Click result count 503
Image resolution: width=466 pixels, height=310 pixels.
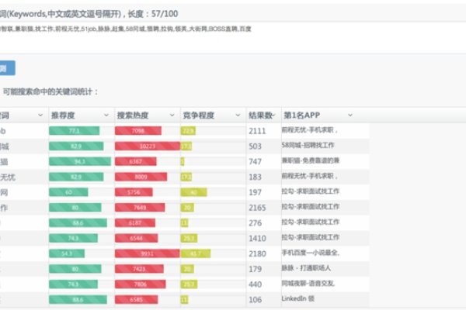pyautogui.click(x=255, y=146)
